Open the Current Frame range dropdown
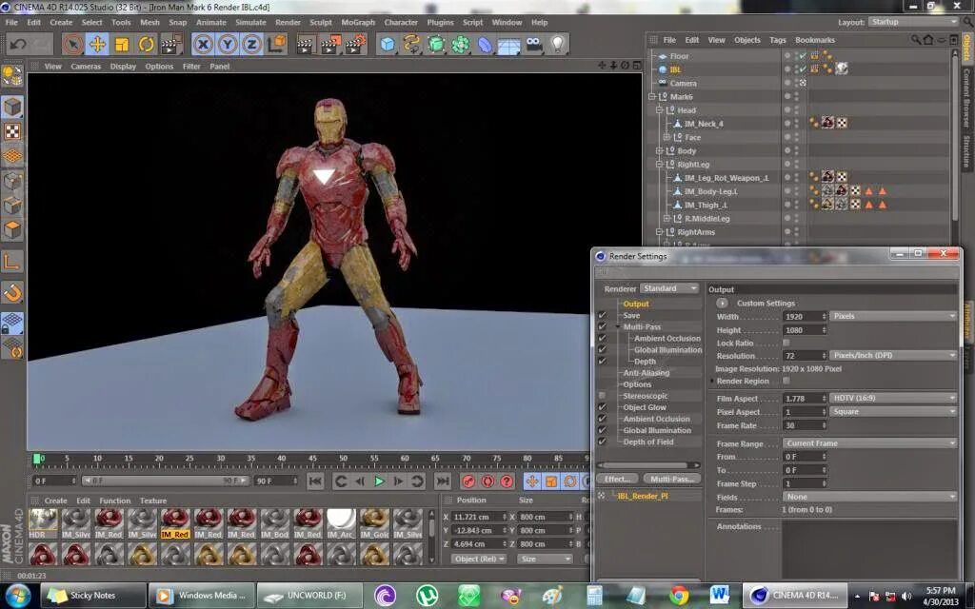This screenshot has height=609, width=975. coord(870,443)
